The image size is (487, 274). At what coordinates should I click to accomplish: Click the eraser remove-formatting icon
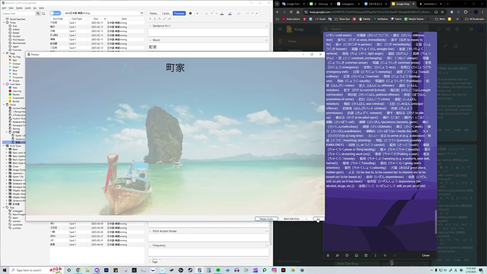click(239, 13)
